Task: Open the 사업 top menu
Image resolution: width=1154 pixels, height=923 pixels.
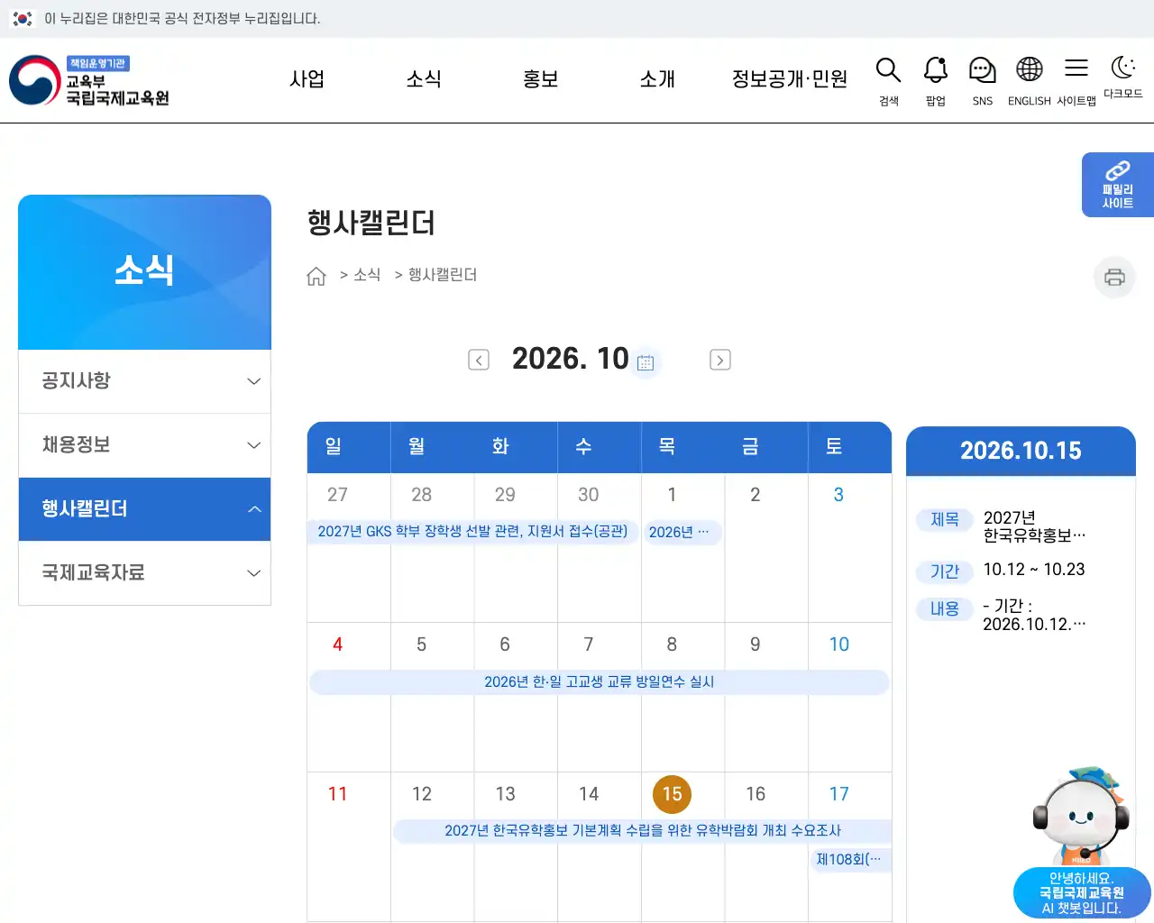Action: pyautogui.click(x=307, y=79)
